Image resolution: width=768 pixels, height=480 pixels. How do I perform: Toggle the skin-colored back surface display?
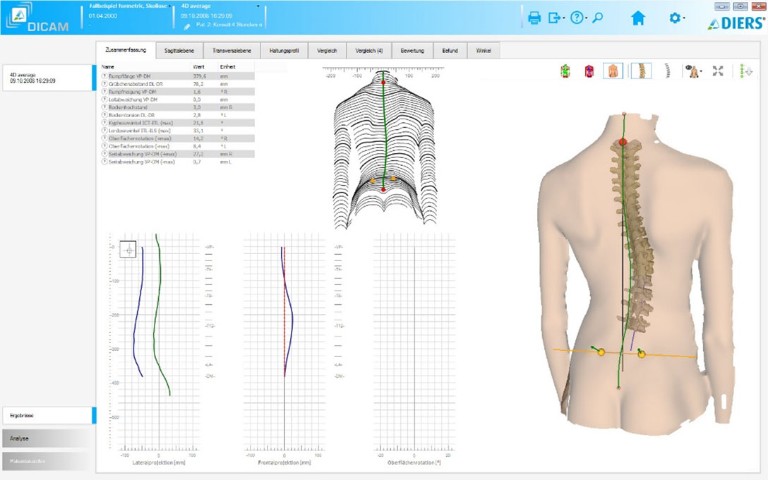tap(613, 71)
